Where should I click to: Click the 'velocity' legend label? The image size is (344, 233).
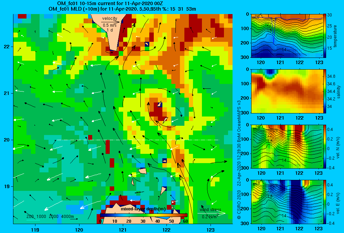pos(110,19)
